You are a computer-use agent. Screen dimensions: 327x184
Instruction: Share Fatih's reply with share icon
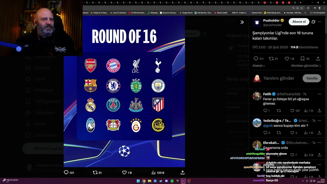[319, 111]
